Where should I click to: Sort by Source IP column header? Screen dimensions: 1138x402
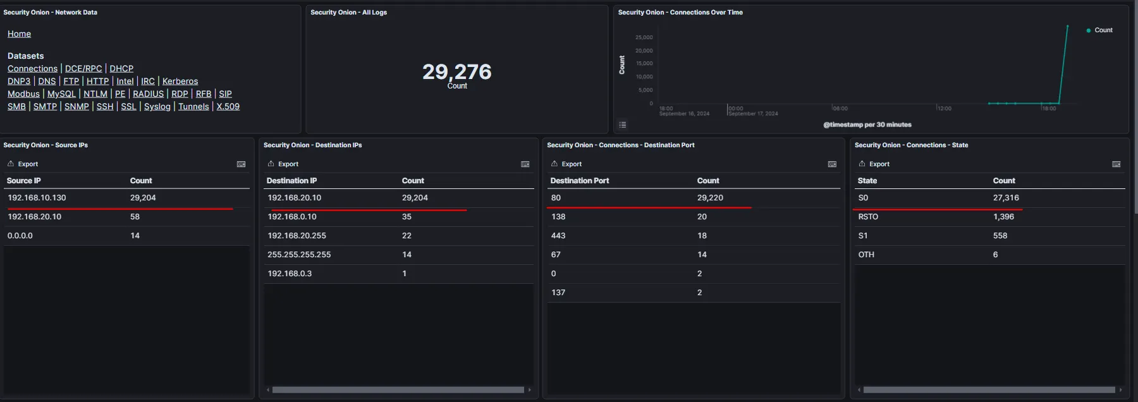[x=24, y=181]
